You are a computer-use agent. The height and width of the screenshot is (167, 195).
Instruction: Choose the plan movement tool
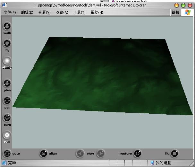(x=7, y=84)
